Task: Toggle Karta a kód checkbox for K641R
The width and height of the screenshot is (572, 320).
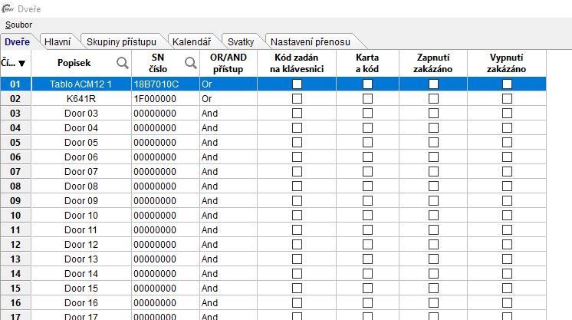Action: coord(367,98)
